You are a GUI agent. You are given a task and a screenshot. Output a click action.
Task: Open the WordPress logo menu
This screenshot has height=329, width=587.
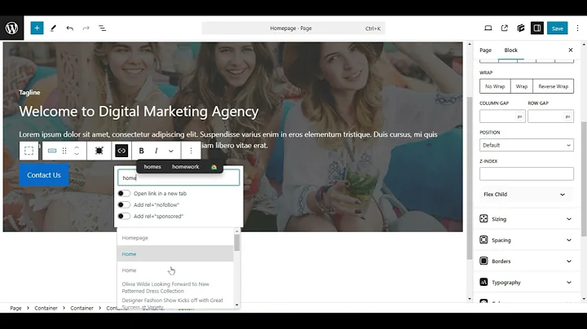pos(11,28)
